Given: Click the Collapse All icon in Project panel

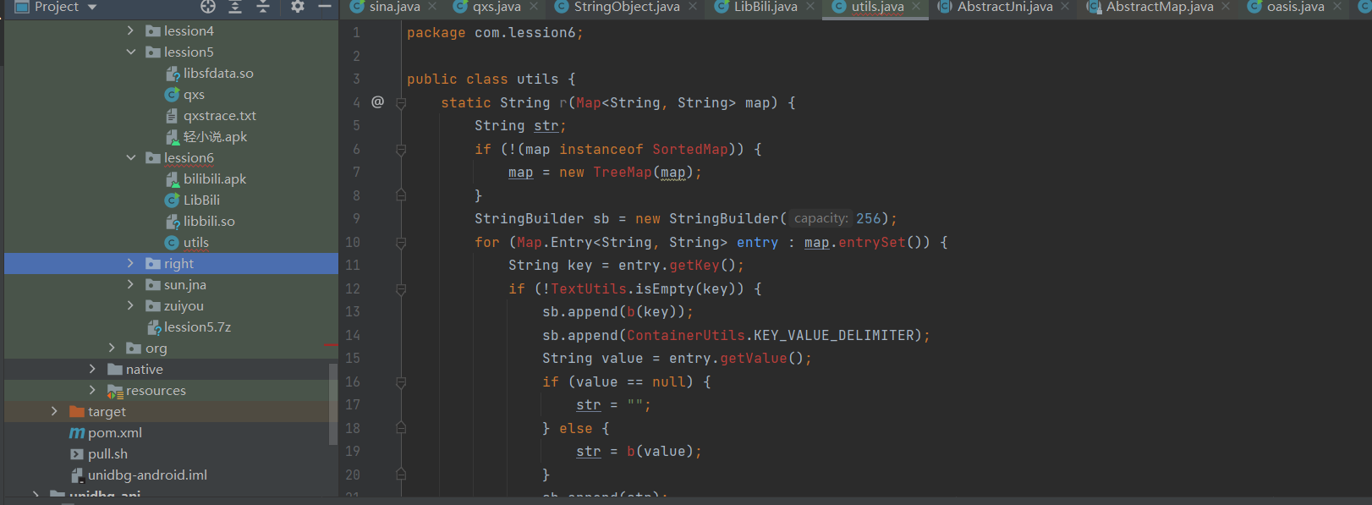Looking at the screenshot, I should pyautogui.click(x=263, y=7).
